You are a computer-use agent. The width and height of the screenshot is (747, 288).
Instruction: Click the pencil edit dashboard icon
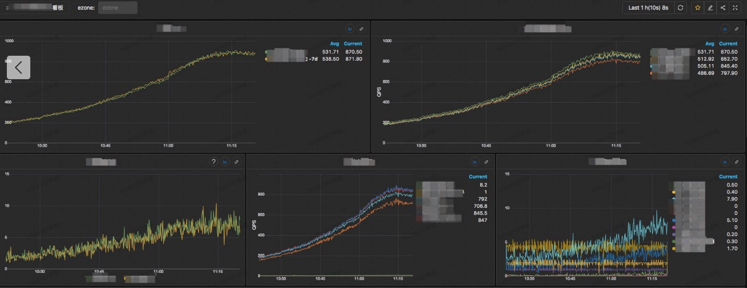pyautogui.click(x=710, y=8)
